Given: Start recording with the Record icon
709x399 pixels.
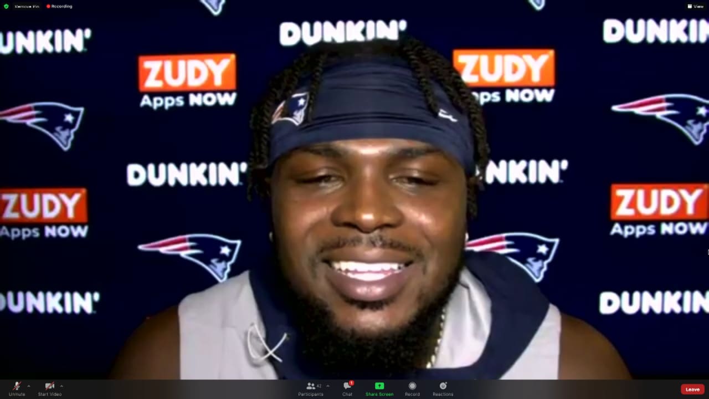Looking at the screenshot, I should (412, 386).
